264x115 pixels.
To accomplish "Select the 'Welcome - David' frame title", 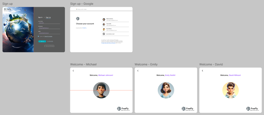I will (211, 64).
